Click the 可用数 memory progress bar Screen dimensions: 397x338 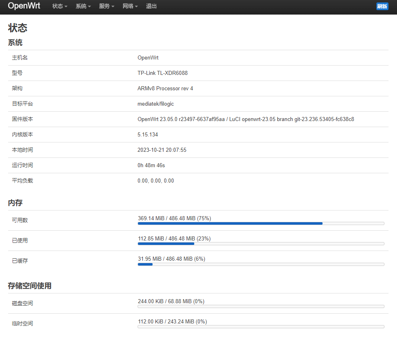tap(261, 223)
